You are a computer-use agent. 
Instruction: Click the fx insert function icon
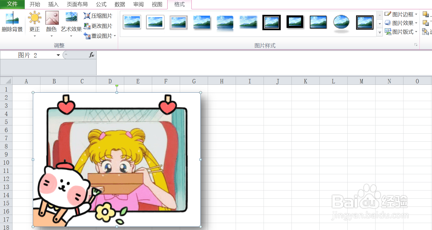pos(92,55)
